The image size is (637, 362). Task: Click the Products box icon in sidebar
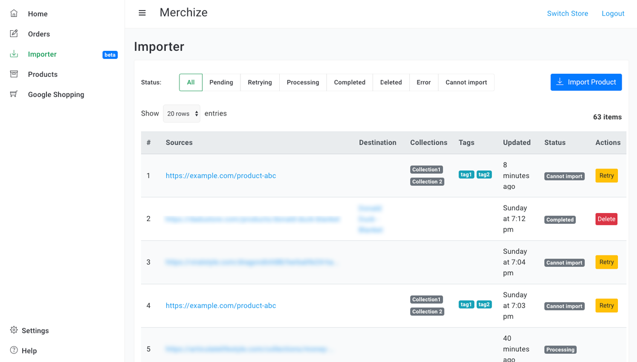pos(14,74)
